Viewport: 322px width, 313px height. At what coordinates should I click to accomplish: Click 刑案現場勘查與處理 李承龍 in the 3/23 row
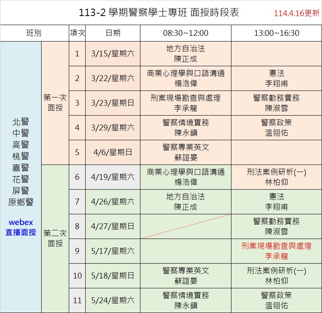point(186,103)
